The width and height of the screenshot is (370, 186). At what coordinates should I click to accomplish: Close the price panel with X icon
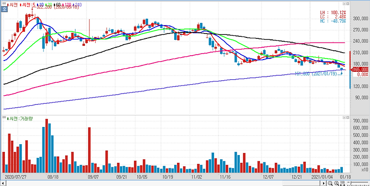tap(347, 4)
